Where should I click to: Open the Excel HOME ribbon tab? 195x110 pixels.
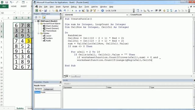(x=14, y=6)
